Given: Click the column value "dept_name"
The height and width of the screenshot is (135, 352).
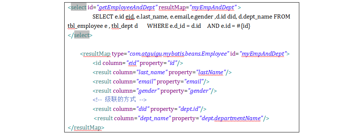Looking at the screenshot, I should [x=154, y=118].
